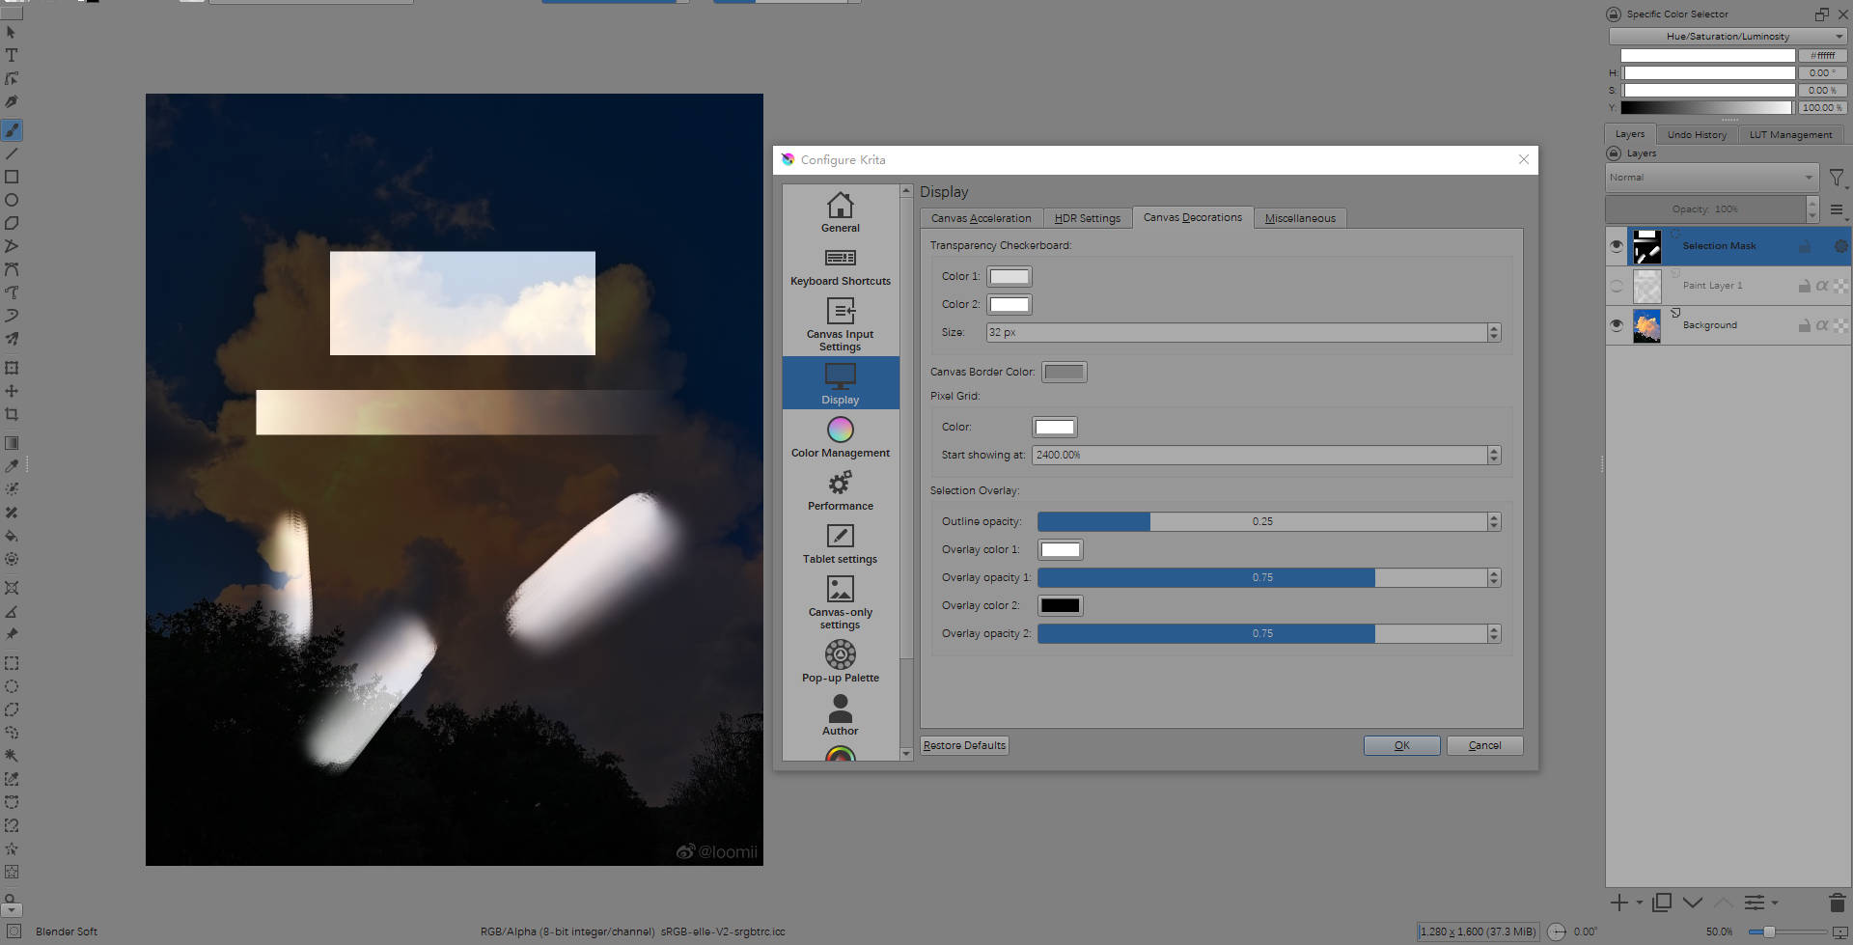Open the Performance settings page
This screenshot has height=945, width=1853.
(x=840, y=490)
